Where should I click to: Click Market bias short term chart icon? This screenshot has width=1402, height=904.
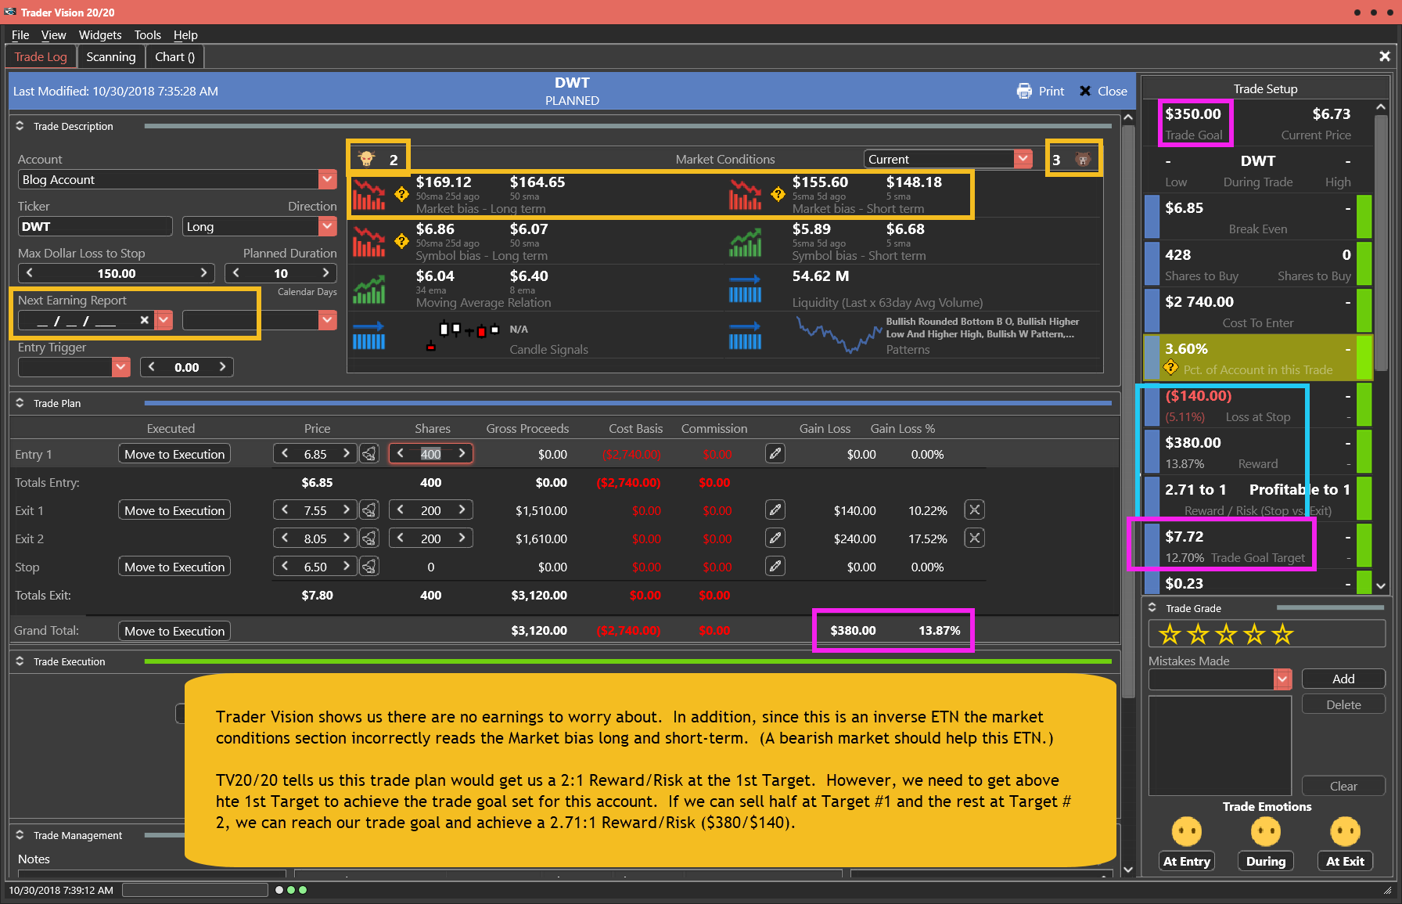click(x=745, y=194)
